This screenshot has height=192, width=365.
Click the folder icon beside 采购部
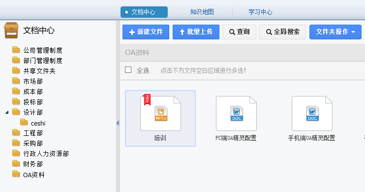[x=16, y=143]
